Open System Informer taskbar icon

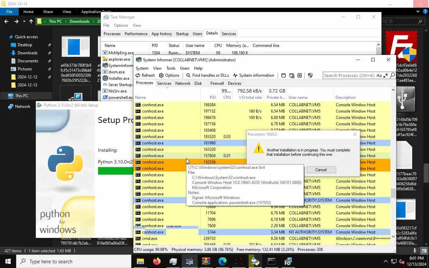[x=189, y=261]
